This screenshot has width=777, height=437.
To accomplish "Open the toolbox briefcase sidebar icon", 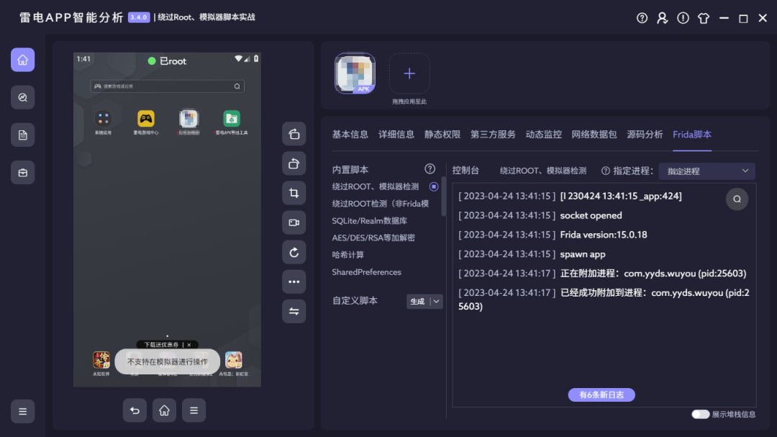I will [23, 173].
